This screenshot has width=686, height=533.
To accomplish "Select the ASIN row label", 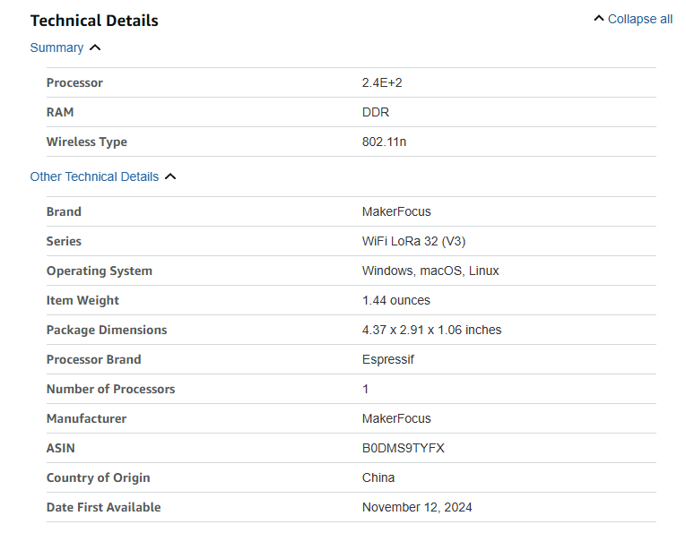I will click(61, 448).
